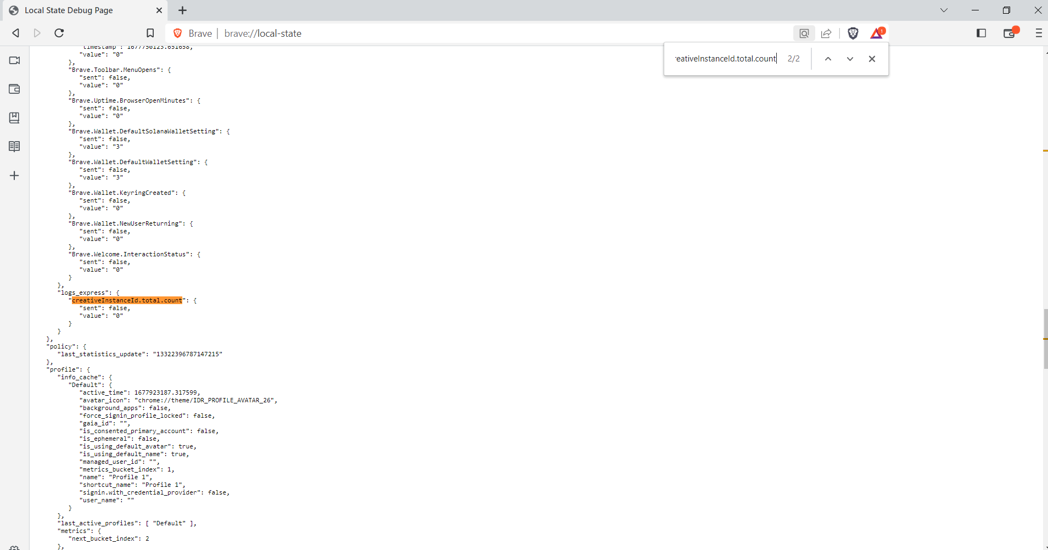
Task: Click inside the find-in-page text field
Action: click(x=725, y=58)
